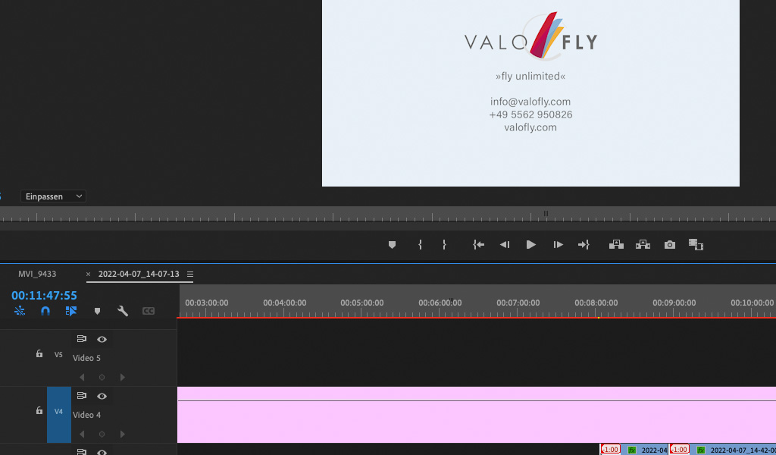Click 00:10:00:00 on the timeline ruler

[x=753, y=303]
